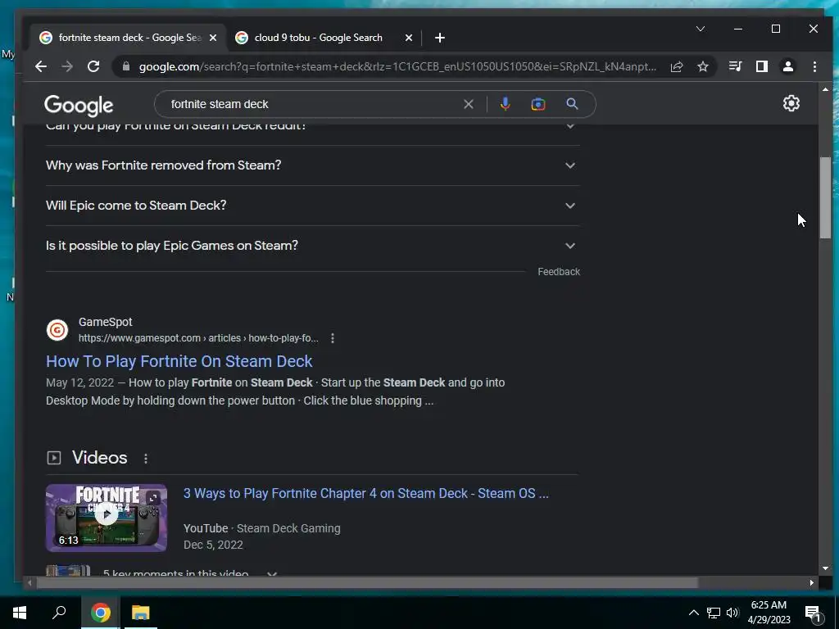
Task: Click the magnifier search button
Action: pyautogui.click(x=572, y=104)
